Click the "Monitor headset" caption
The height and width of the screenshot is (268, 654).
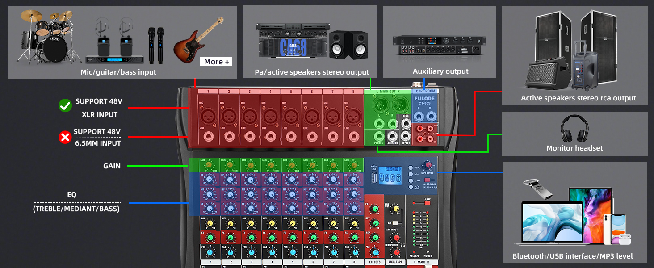click(x=574, y=148)
